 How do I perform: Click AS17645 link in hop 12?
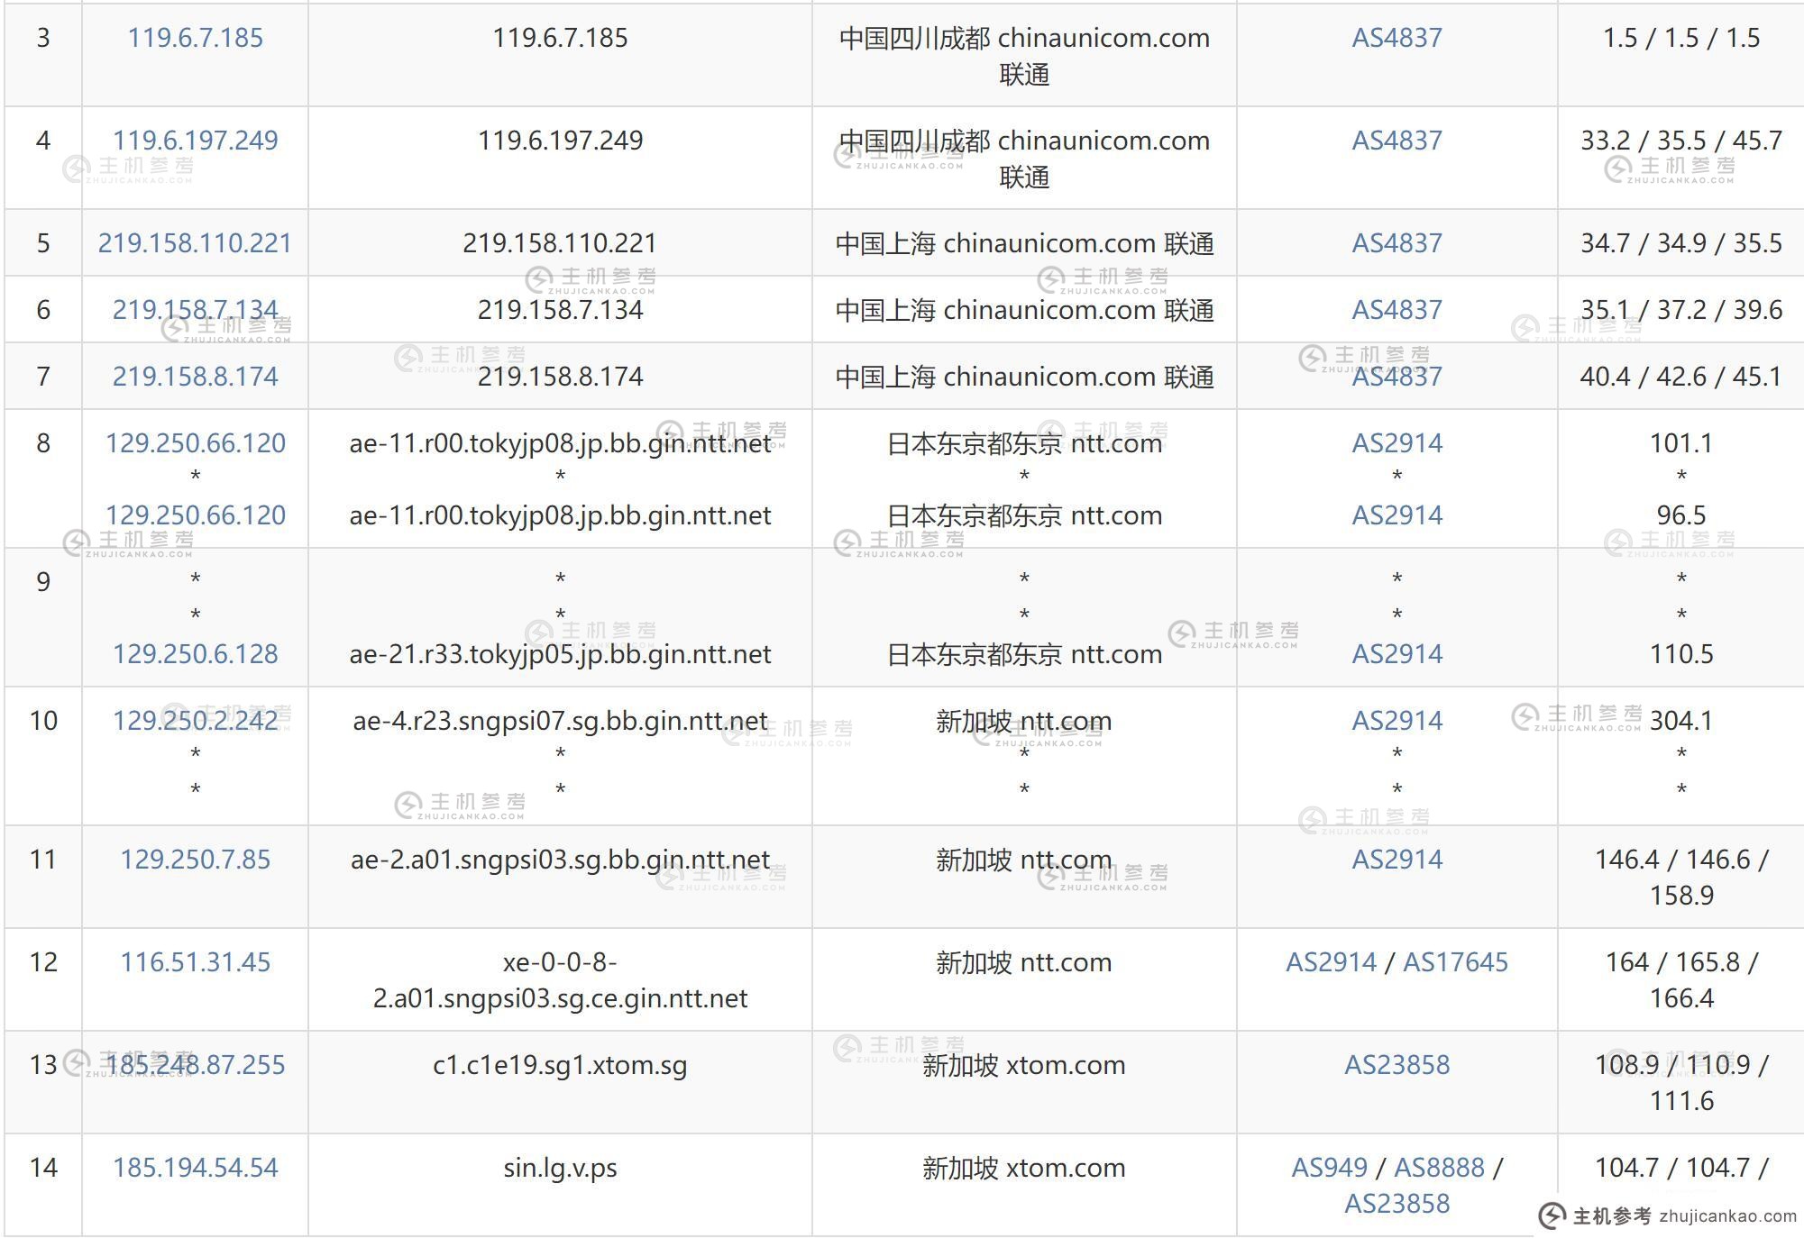(1455, 962)
